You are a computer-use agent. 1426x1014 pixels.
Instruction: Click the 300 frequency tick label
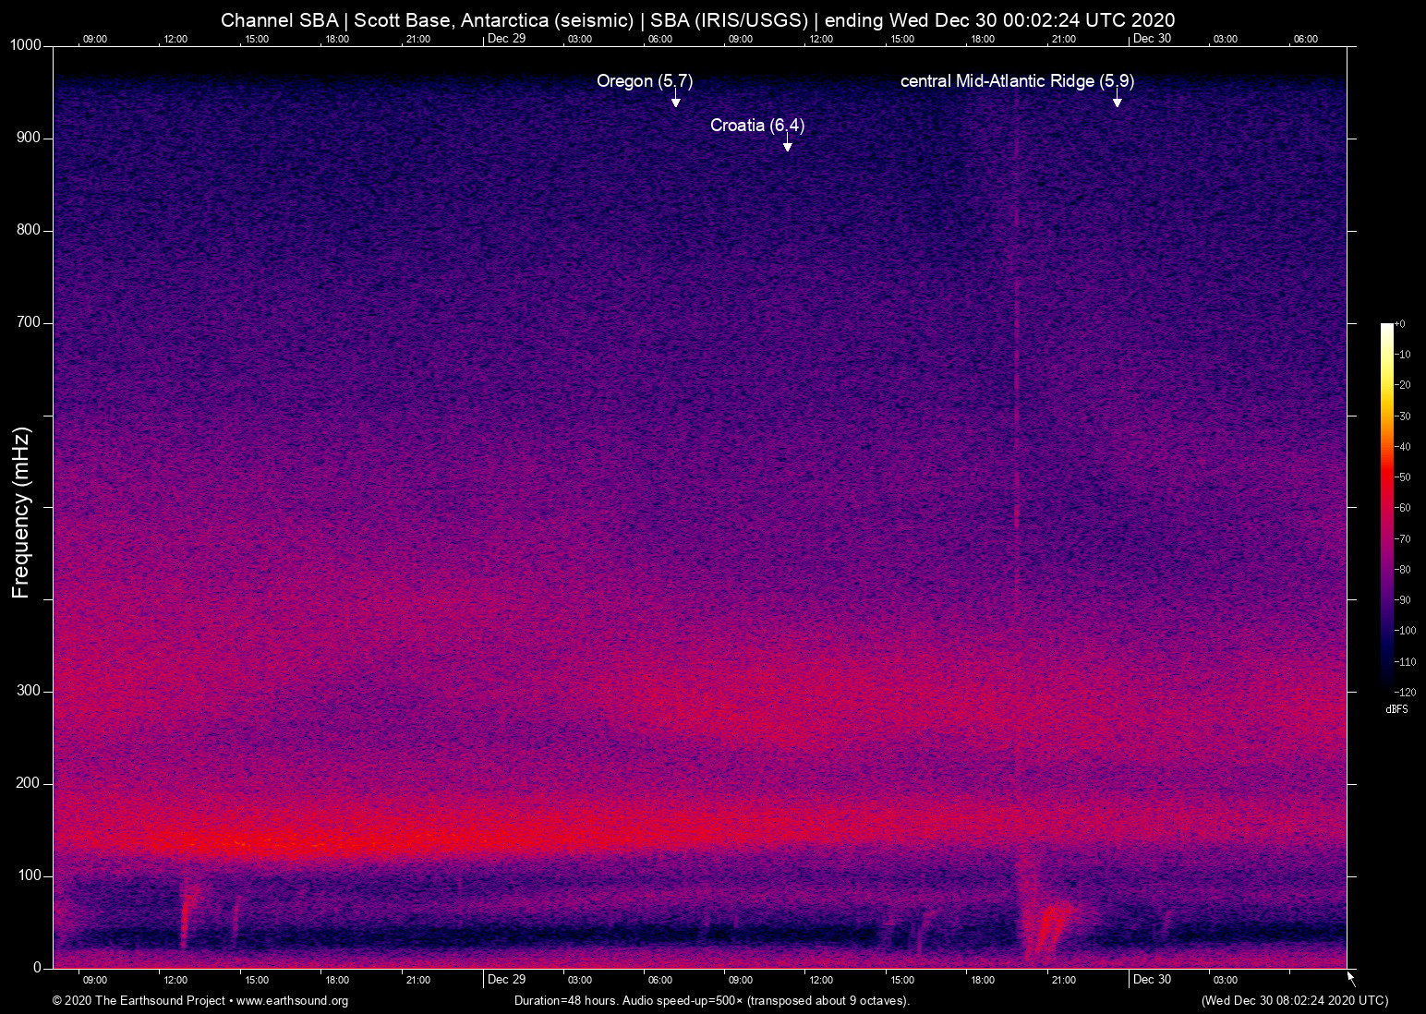pyautogui.click(x=29, y=691)
